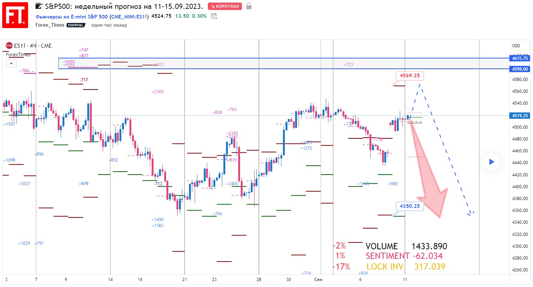The image size is (533, 287).
Task: Click the -2% red percentage
Action: [x=340, y=246]
